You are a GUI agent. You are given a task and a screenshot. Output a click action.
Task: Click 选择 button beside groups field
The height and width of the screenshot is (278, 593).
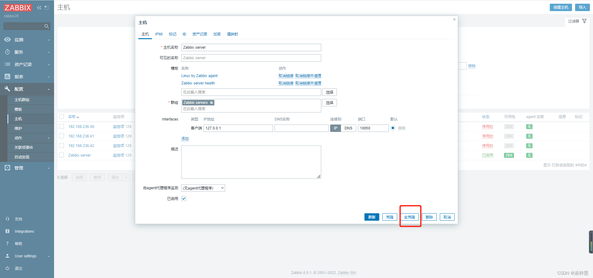[330, 103]
